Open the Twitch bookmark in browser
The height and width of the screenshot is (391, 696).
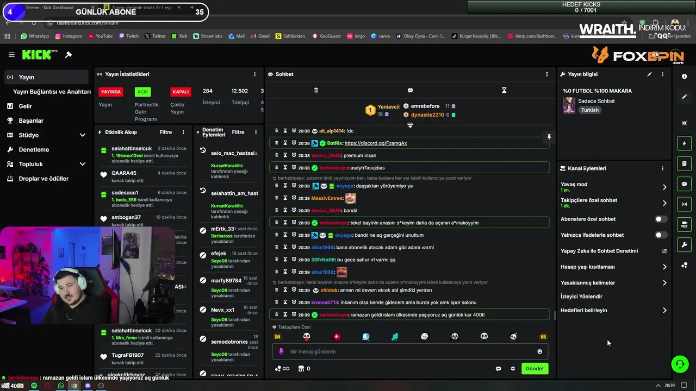[x=129, y=36]
